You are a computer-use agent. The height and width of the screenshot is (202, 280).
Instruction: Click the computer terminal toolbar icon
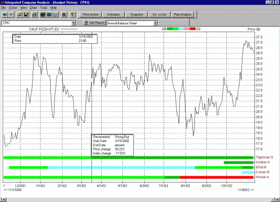pyautogui.click(x=64, y=15)
